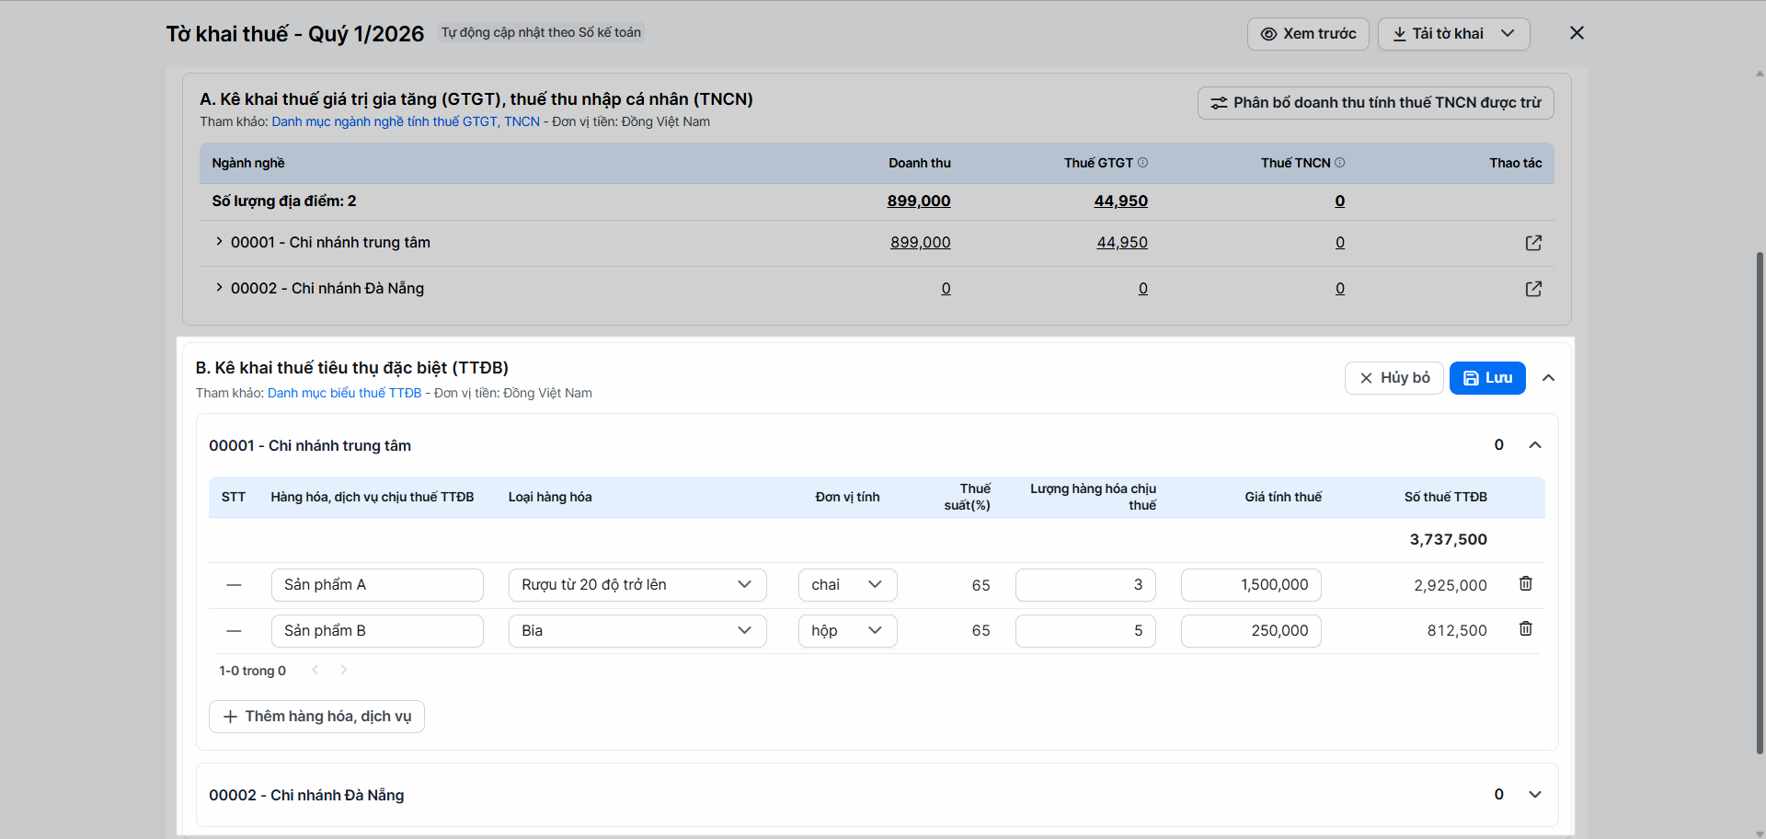Image resolution: width=1766 pixels, height=839 pixels.
Task: Click the Lưu save button
Action: point(1486,378)
